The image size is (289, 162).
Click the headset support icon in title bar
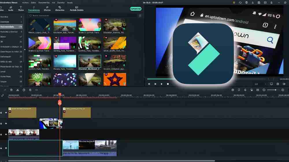(x=240, y=3)
